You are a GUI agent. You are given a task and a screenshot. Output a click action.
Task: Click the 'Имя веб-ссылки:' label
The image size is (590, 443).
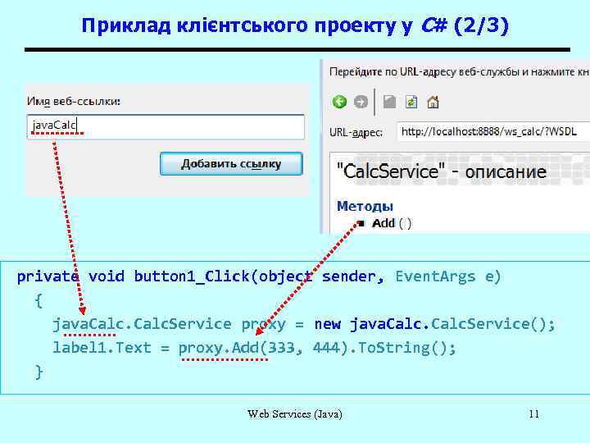74,101
